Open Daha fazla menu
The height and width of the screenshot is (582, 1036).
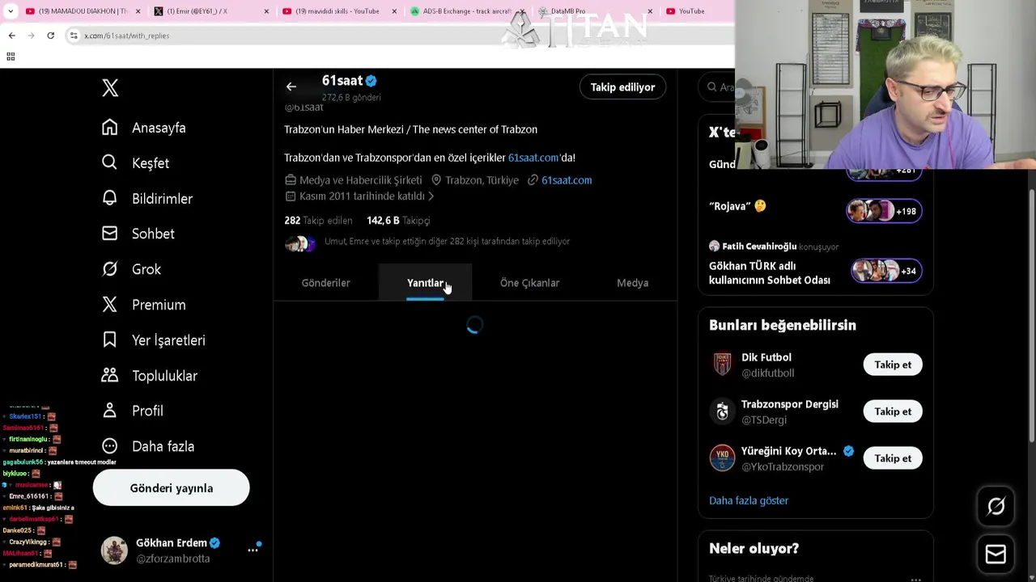tap(148, 446)
